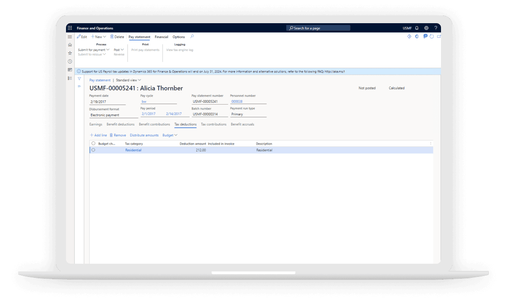Open the help question mark
The image size is (507, 301).
click(x=436, y=28)
